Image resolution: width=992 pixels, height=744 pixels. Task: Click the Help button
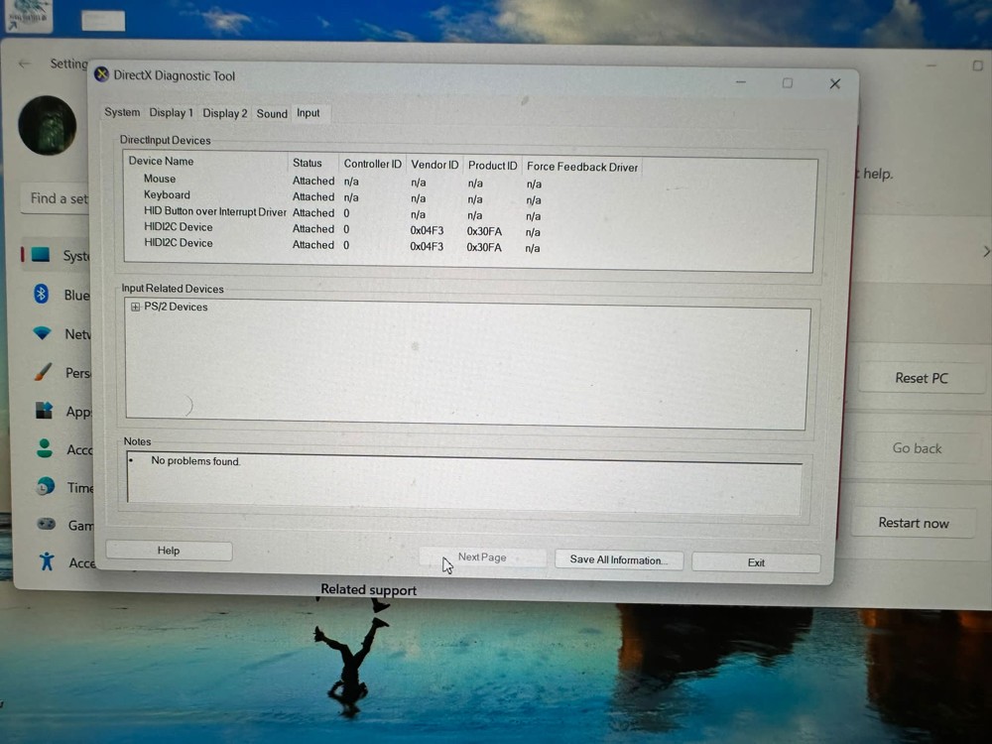[x=169, y=551]
